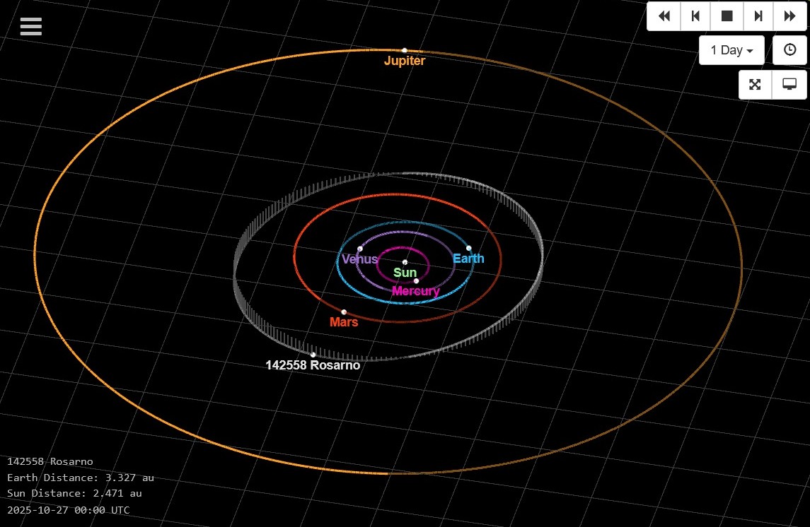Click the Venus label
Viewport: 810px width, 527px height.
tap(359, 259)
